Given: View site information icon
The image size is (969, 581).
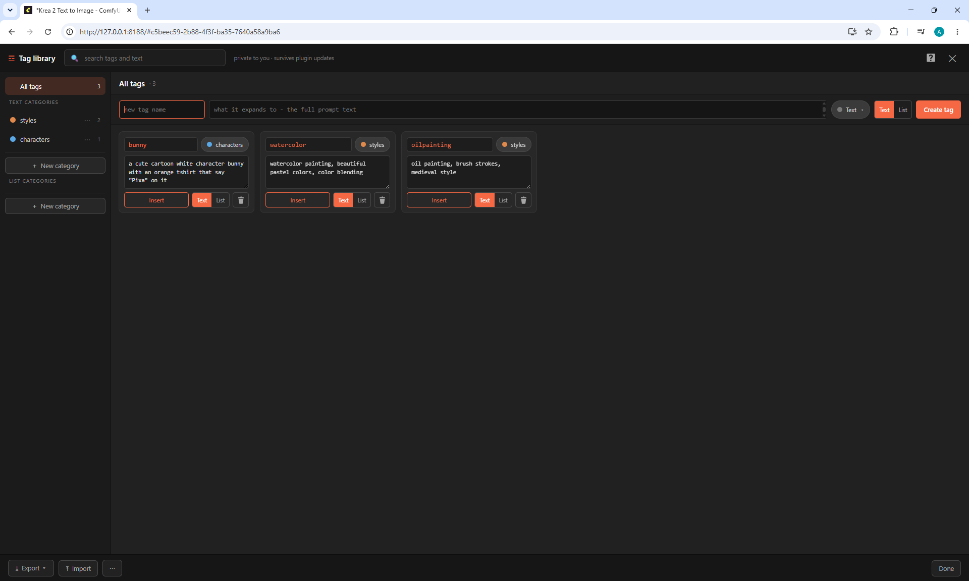Looking at the screenshot, I should tap(70, 32).
